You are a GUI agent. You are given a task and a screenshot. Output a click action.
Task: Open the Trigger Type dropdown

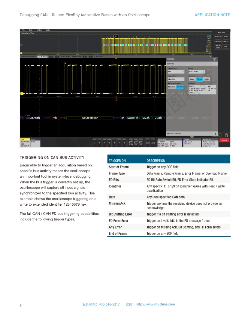[176, 72]
